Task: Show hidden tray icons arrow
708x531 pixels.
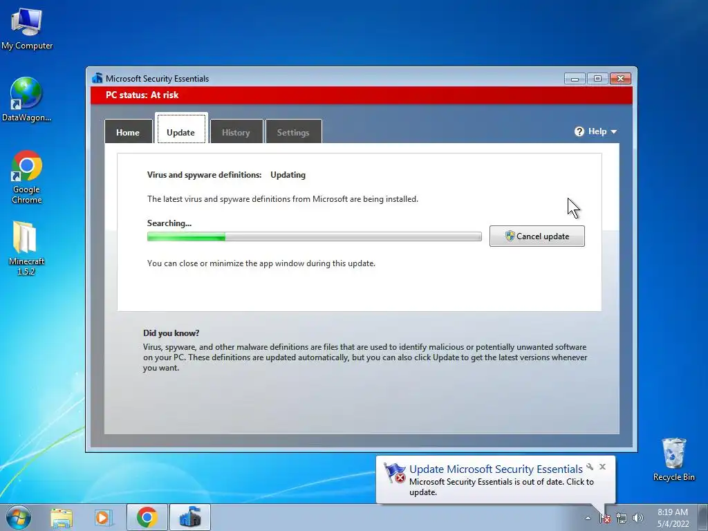Action: click(588, 518)
